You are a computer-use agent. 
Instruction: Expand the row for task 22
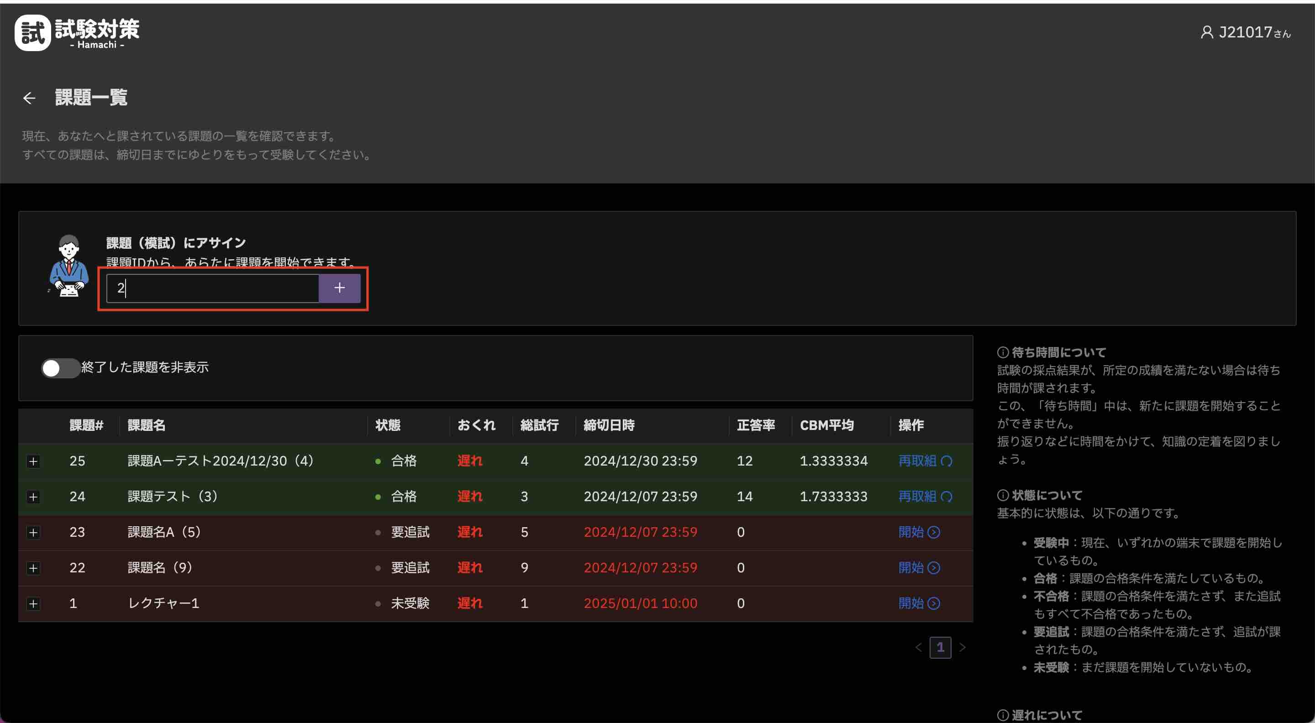point(33,568)
